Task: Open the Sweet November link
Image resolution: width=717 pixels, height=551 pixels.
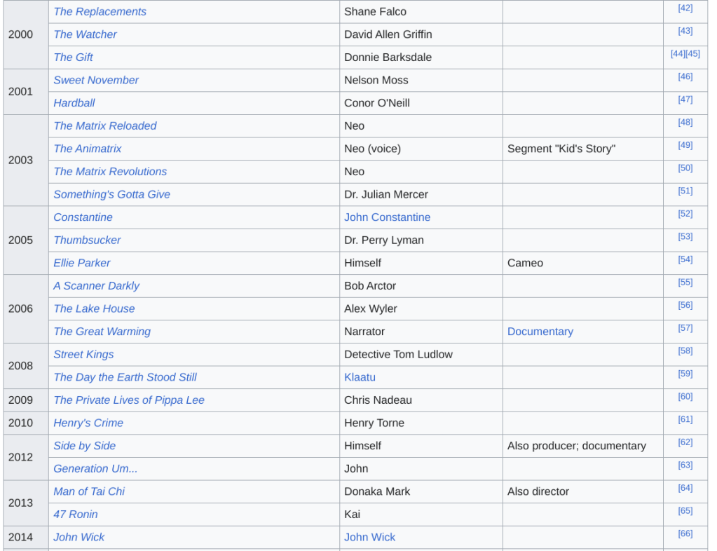Action: pos(96,80)
